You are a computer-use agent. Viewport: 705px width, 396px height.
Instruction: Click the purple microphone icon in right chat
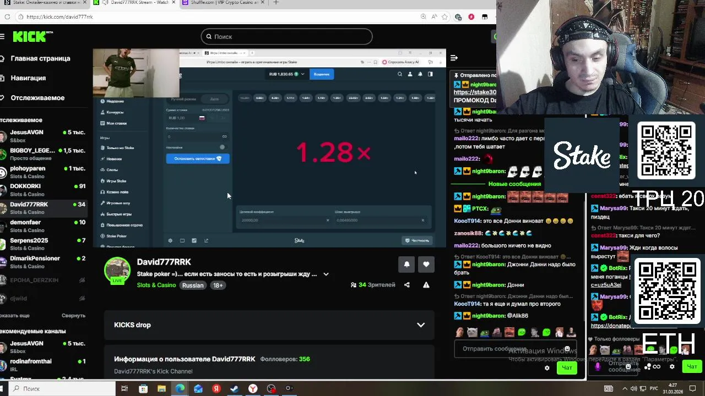point(598,366)
